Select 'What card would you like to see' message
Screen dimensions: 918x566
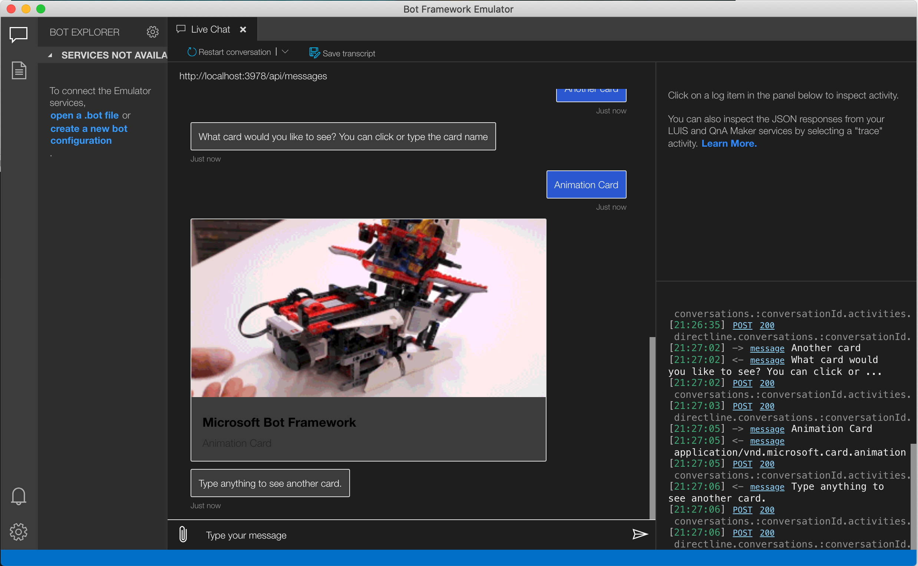click(x=343, y=137)
